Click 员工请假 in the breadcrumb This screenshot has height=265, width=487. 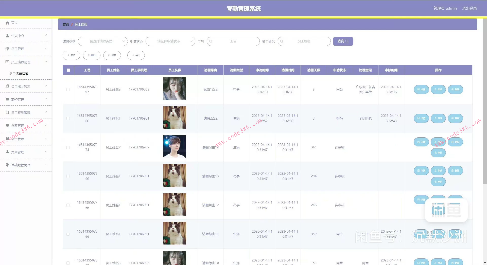point(81,25)
